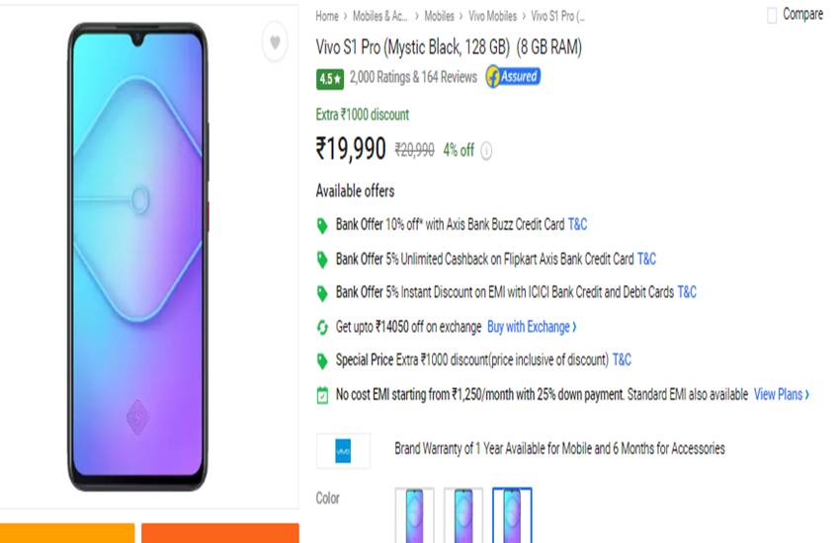Click the info icon beside 4% off
840x543 pixels.
[x=486, y=151]
